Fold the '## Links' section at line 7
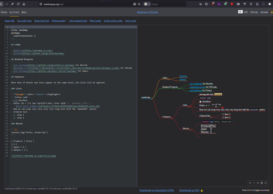This screenshot has width=273, height=194. click(9, 45)
